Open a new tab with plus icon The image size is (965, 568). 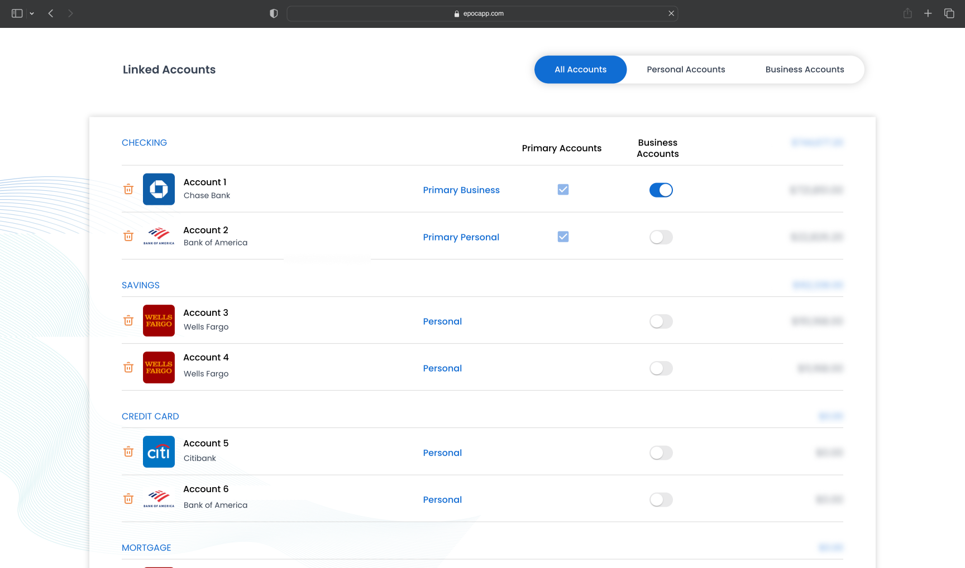point(928,13)
